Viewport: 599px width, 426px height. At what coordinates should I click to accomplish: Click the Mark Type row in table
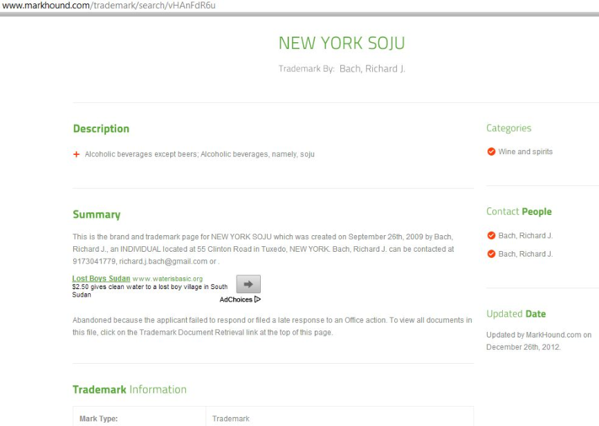[x=273, y=418]
